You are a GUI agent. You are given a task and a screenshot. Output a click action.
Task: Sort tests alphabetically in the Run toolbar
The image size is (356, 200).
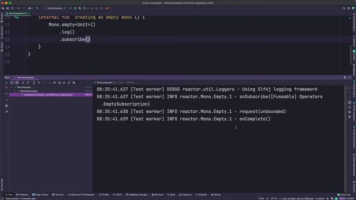[x=23, y=83]
